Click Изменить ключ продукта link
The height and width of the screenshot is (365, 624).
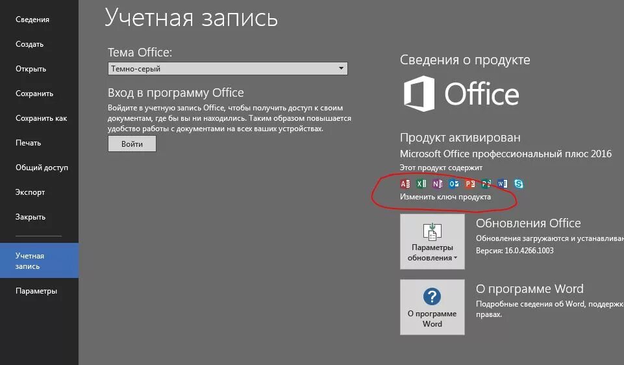tap(445, 197)
